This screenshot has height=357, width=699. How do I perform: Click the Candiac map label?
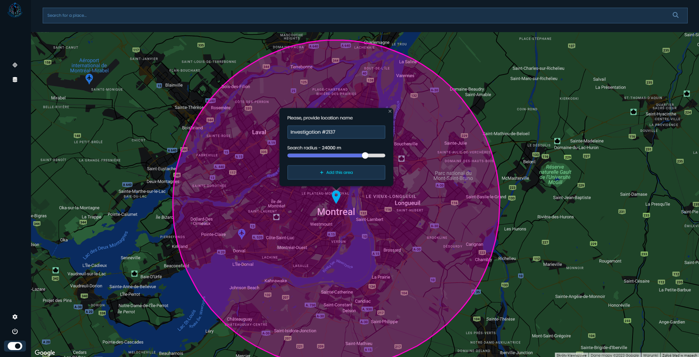(x=363, y=301)
